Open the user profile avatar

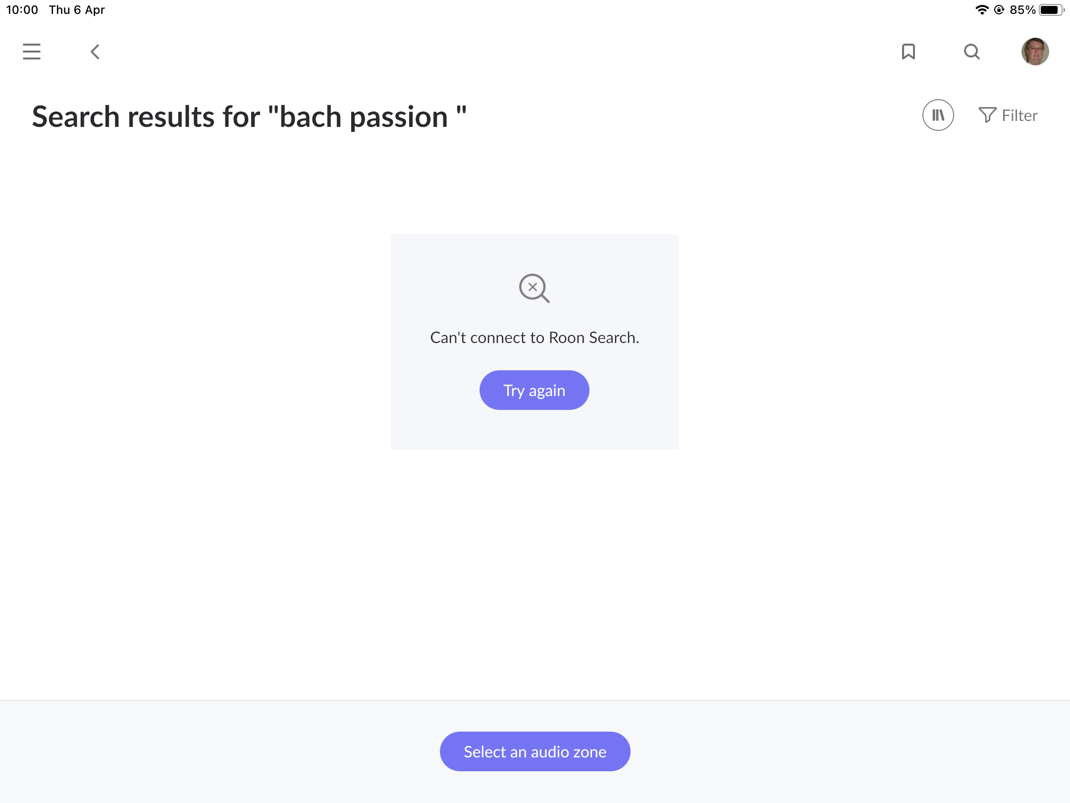1035,52
